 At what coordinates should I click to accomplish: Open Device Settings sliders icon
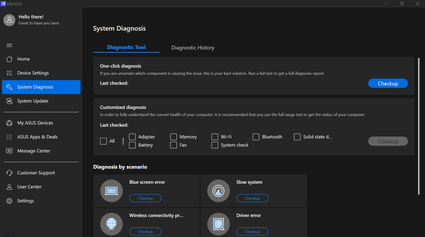(x=9, y=73)
